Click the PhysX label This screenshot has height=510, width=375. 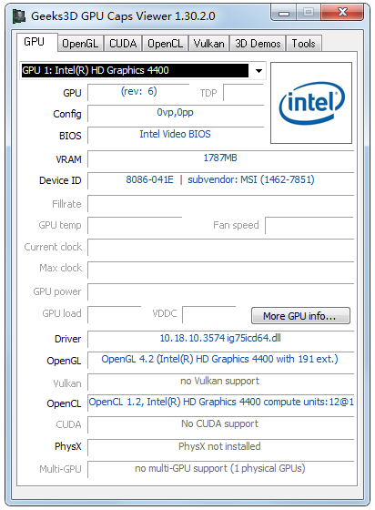(x=68, y=446)
